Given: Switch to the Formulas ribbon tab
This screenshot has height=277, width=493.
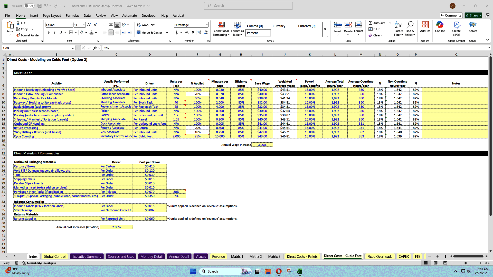Looking at the screenshot, I should click(72, 16).
